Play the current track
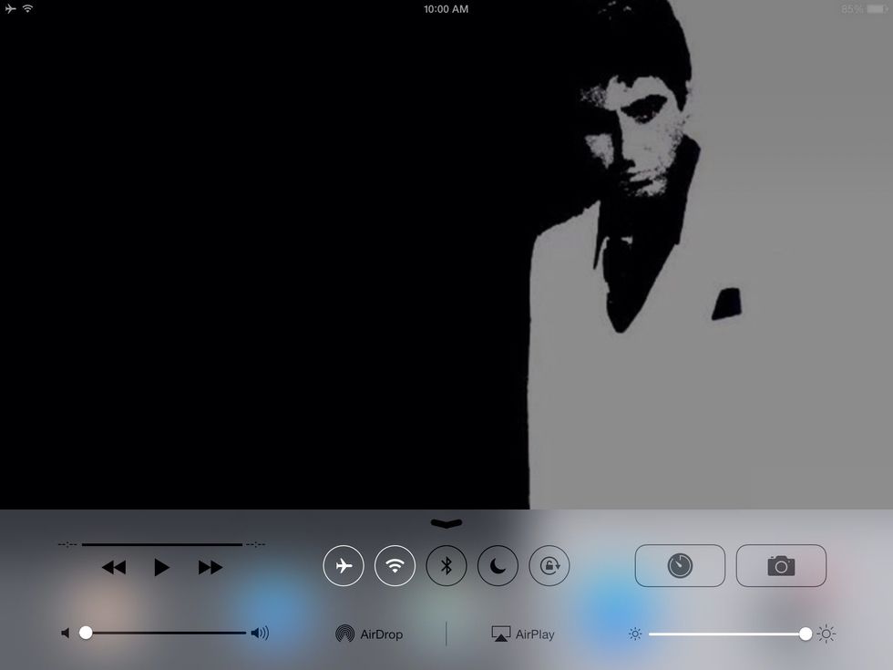This screenshot has height=670, width=893. coord(161,566)
